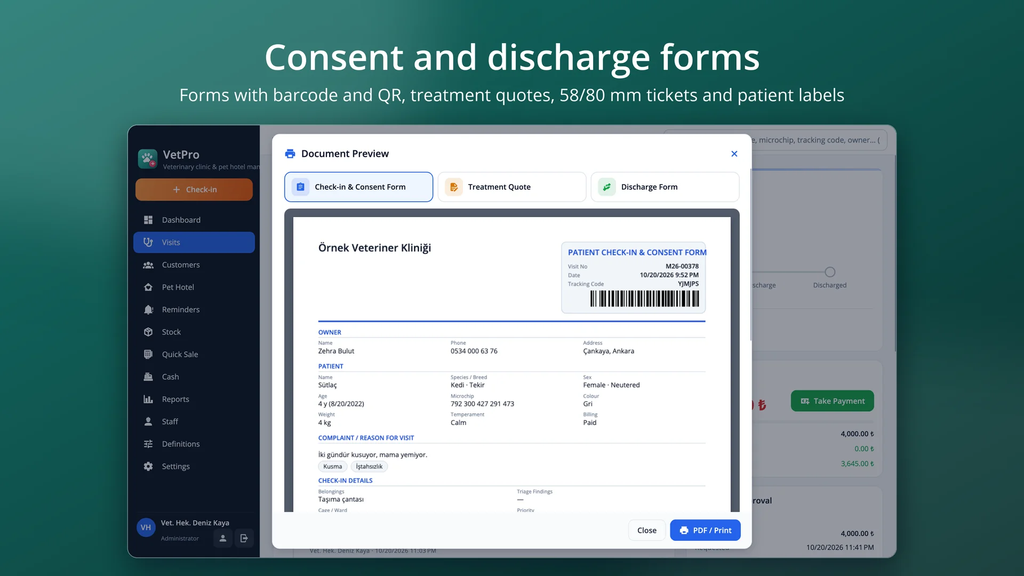Click microchip number 792 300 427 291 473

coord(482,404)
